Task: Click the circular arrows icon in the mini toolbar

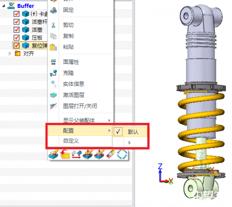Action: [122, 154]
